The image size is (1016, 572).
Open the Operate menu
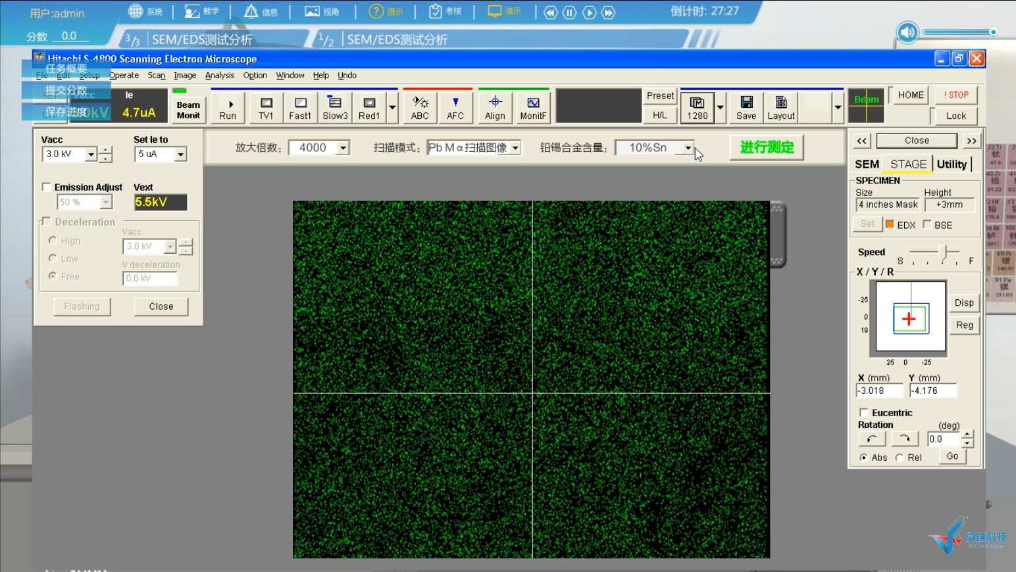(x=124, y=76)
